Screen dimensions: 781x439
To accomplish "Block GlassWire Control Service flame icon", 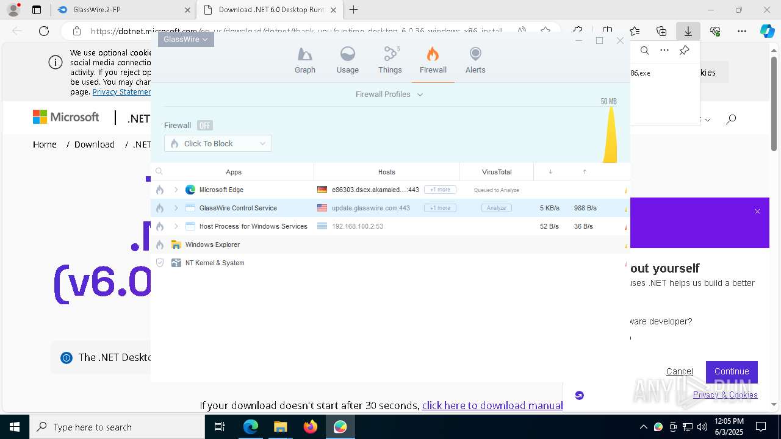I will 160,208.
